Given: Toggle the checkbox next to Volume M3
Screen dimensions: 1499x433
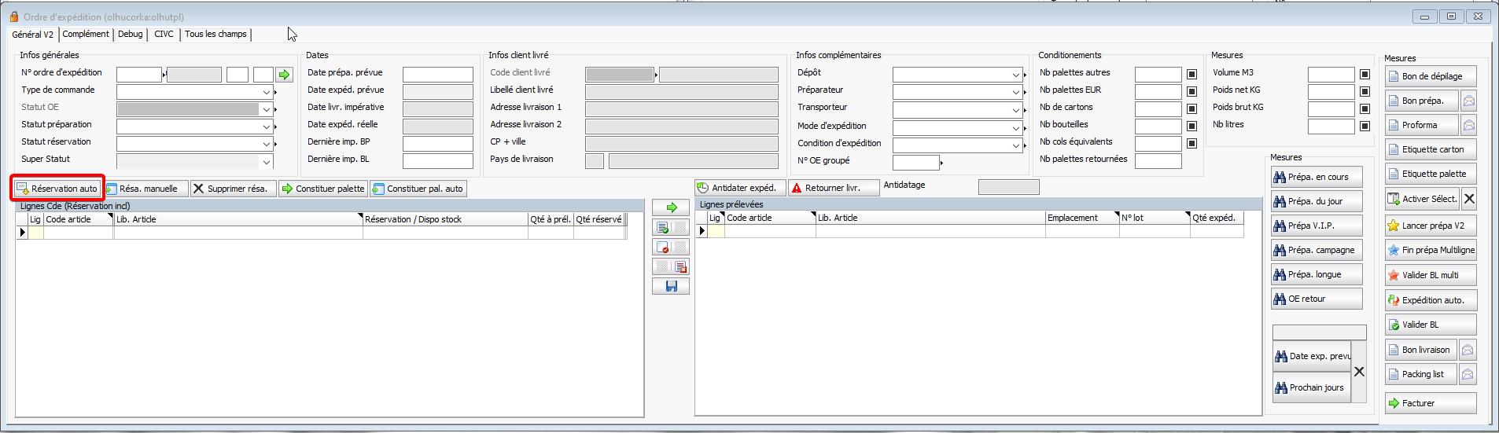Looking at the screenshot, I should click(x=1365, y=74).
